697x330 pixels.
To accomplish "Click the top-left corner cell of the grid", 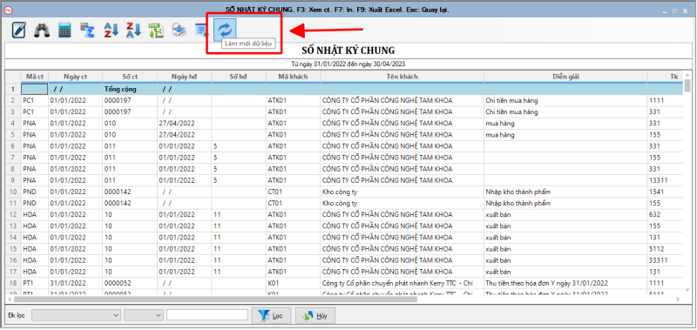I will [13, 77].
